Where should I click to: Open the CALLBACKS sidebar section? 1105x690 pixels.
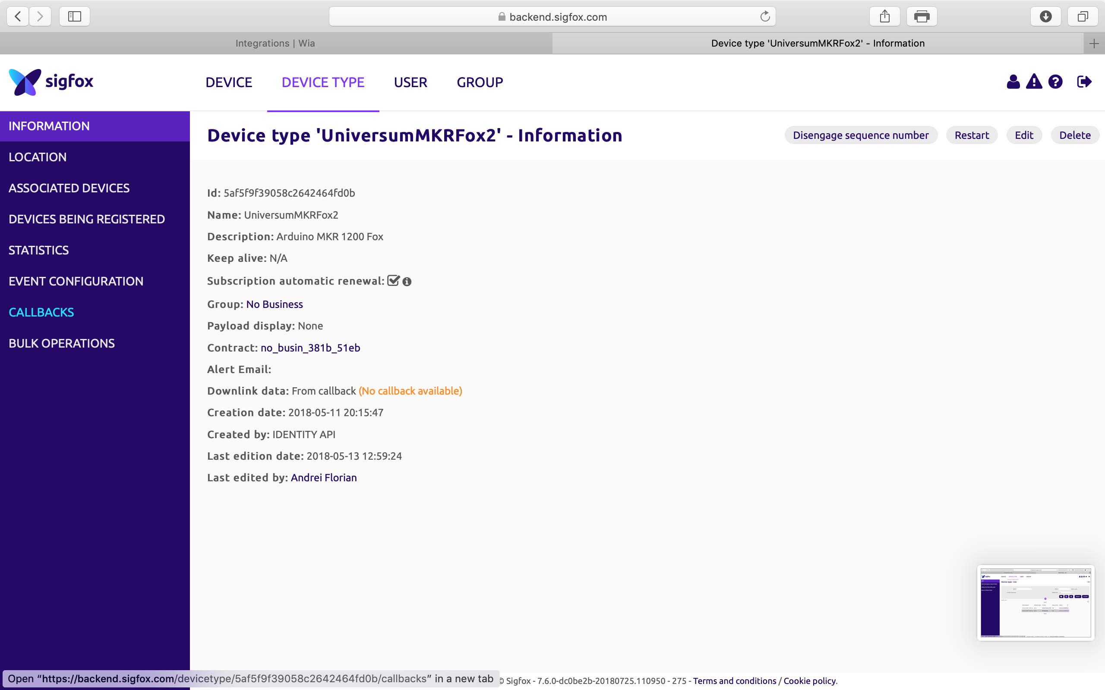coord(41,313)
